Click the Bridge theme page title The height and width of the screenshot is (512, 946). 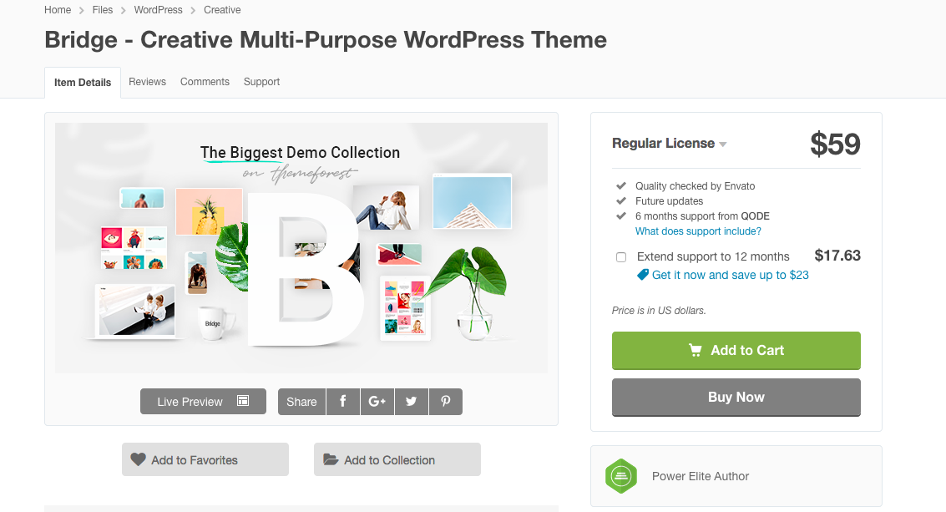326,40
